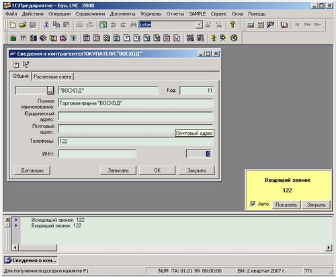
Task: Open the SAMPLE menu
Action: coord(198,14)
